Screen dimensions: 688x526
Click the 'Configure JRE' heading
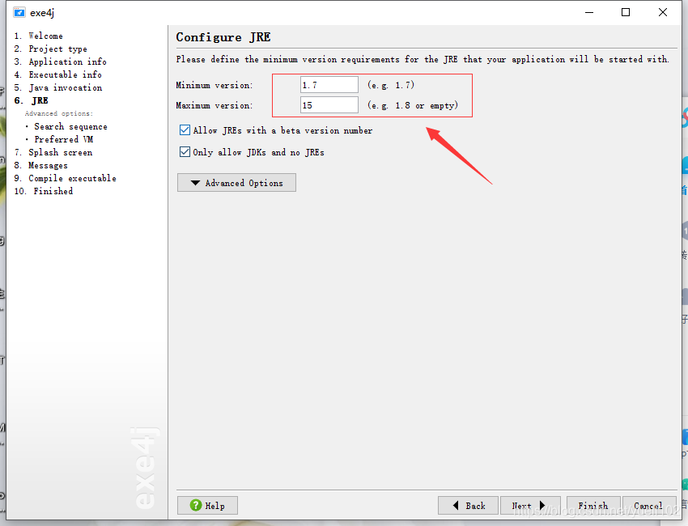223,37
